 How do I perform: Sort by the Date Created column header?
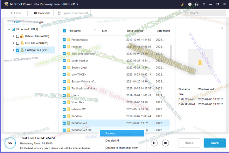[x=135, y=31]
